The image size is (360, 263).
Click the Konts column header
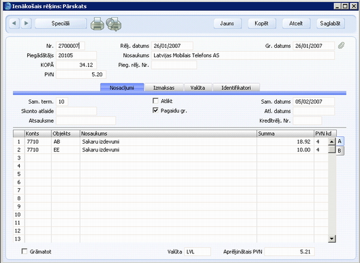click(38, 134)
